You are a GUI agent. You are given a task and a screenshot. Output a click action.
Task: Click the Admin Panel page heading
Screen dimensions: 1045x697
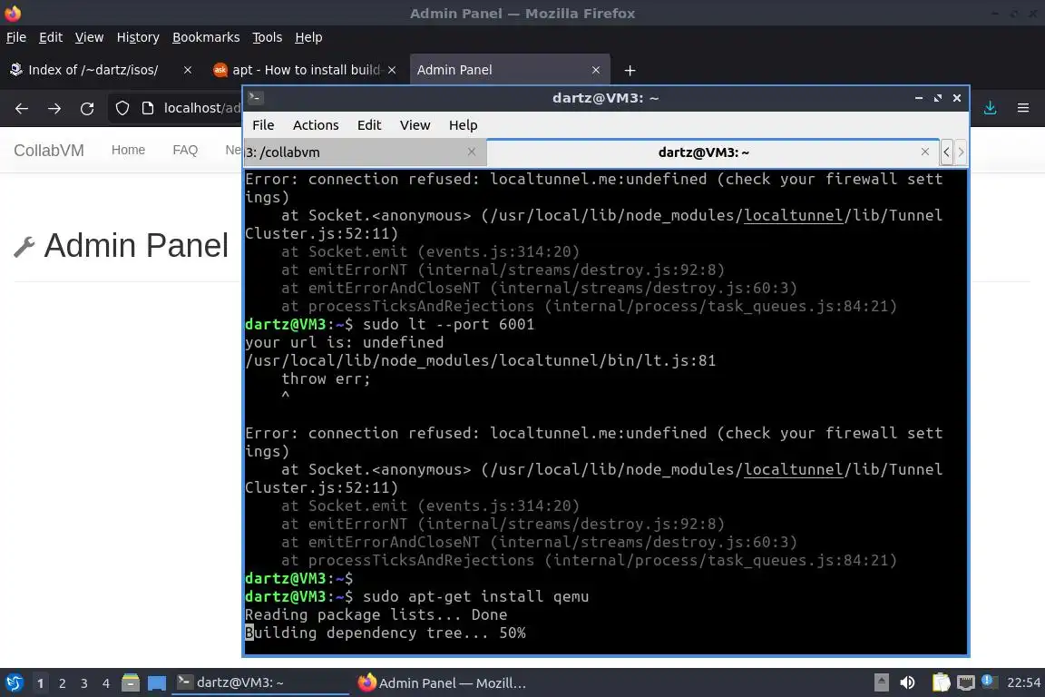(x=136, y=245)
